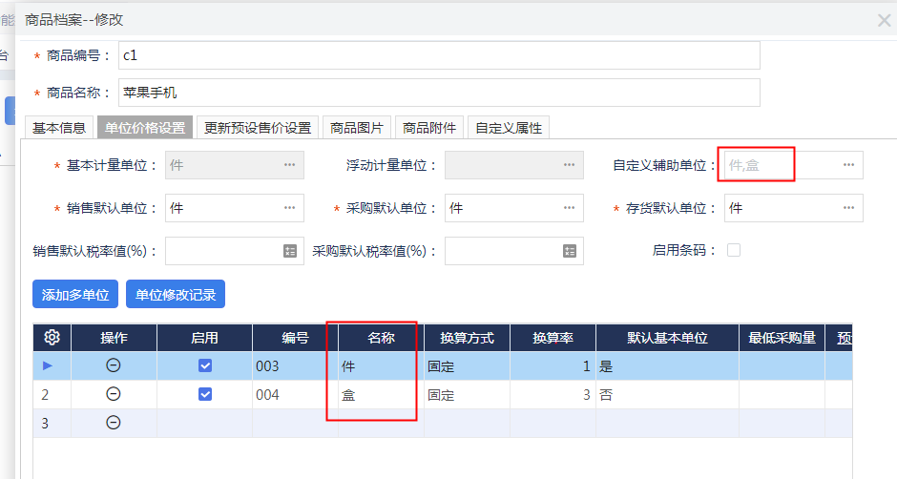
Task: Uncheck the enabled checkbox for unit 003
Action: (x=204, y=365)
